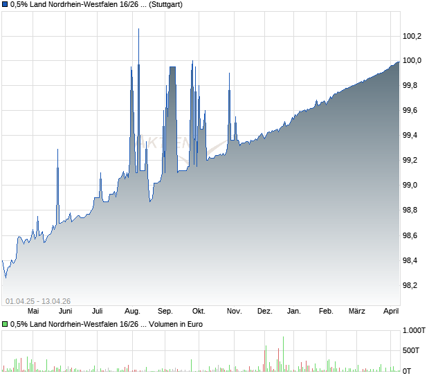This screenshot has width=429, height=378.
Task: Click the 100,0 price axis label
Action: (412, 60)
